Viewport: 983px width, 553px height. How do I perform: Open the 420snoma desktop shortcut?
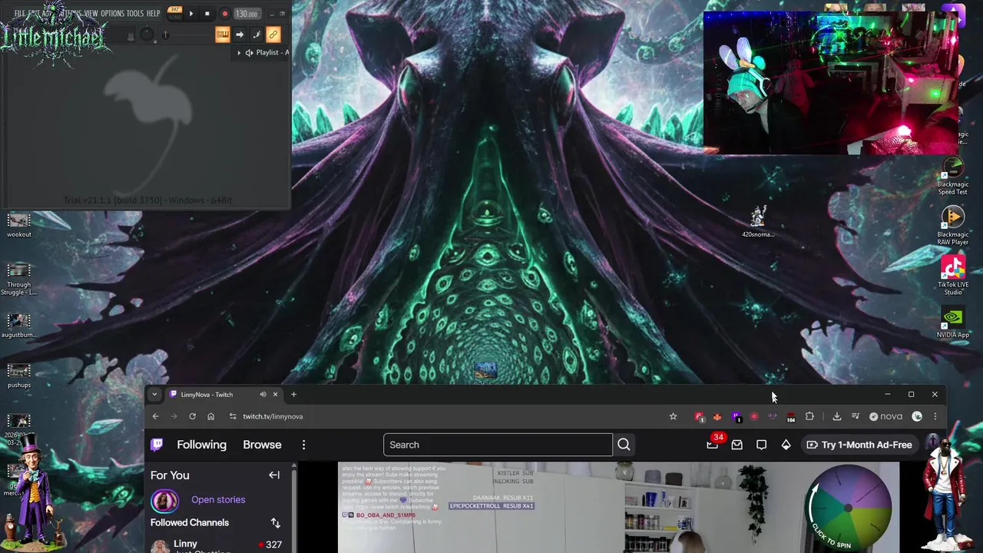click(x=759, y=222)
